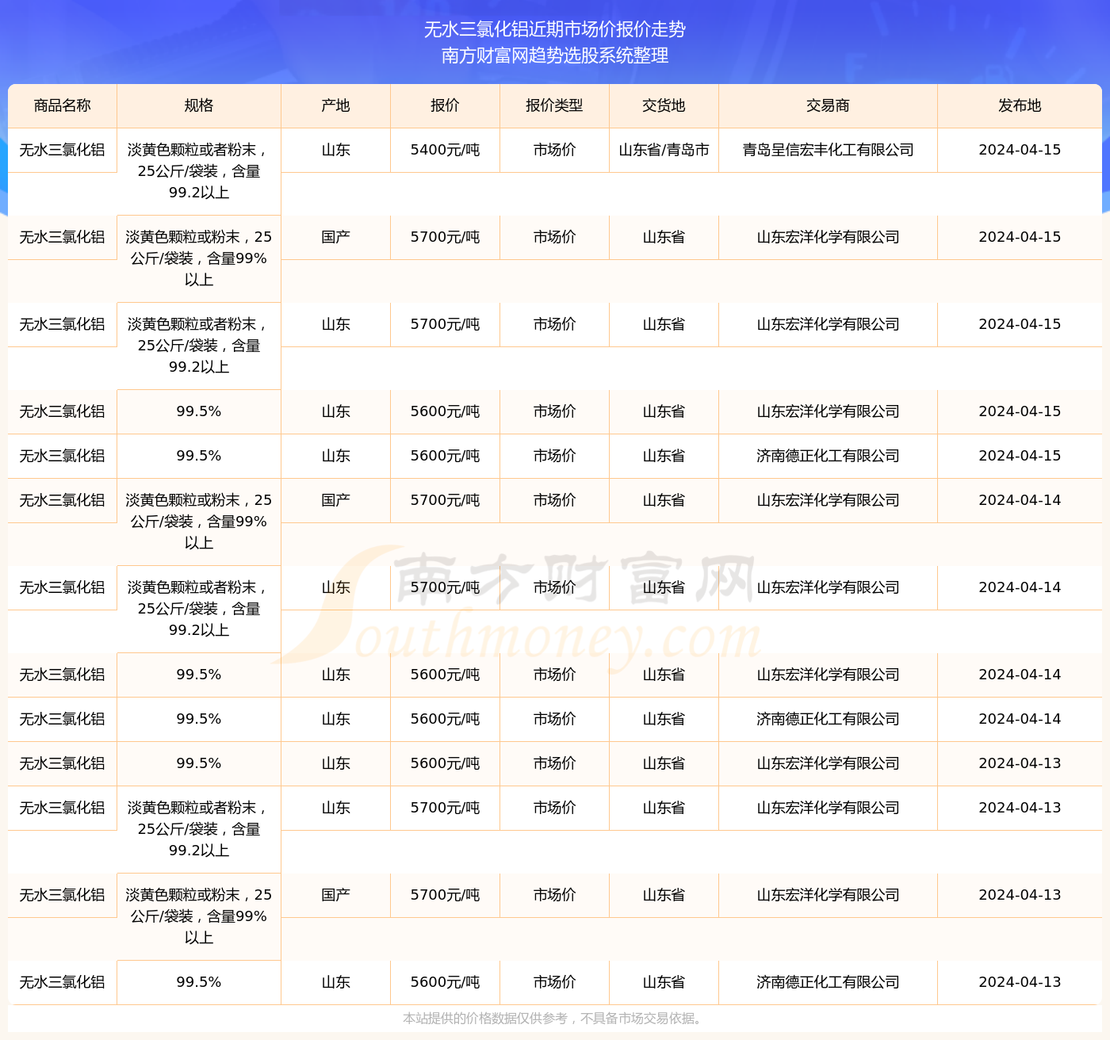Screen dimensions: 1110x1040
Task: Select the 5400元/吨 price cell
Action: click(x=445, y=150)
